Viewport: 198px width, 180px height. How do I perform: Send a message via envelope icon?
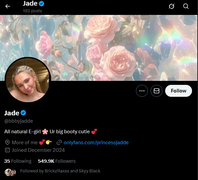coord(157,91)
